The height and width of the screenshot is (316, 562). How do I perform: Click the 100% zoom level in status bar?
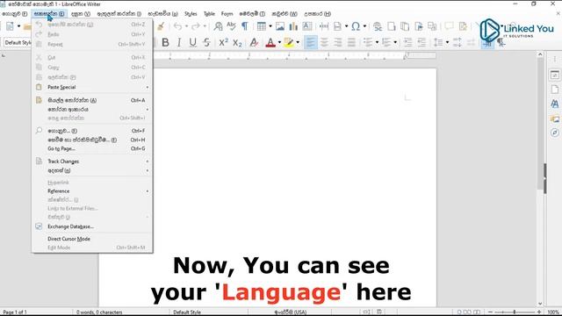pos(554,312)
